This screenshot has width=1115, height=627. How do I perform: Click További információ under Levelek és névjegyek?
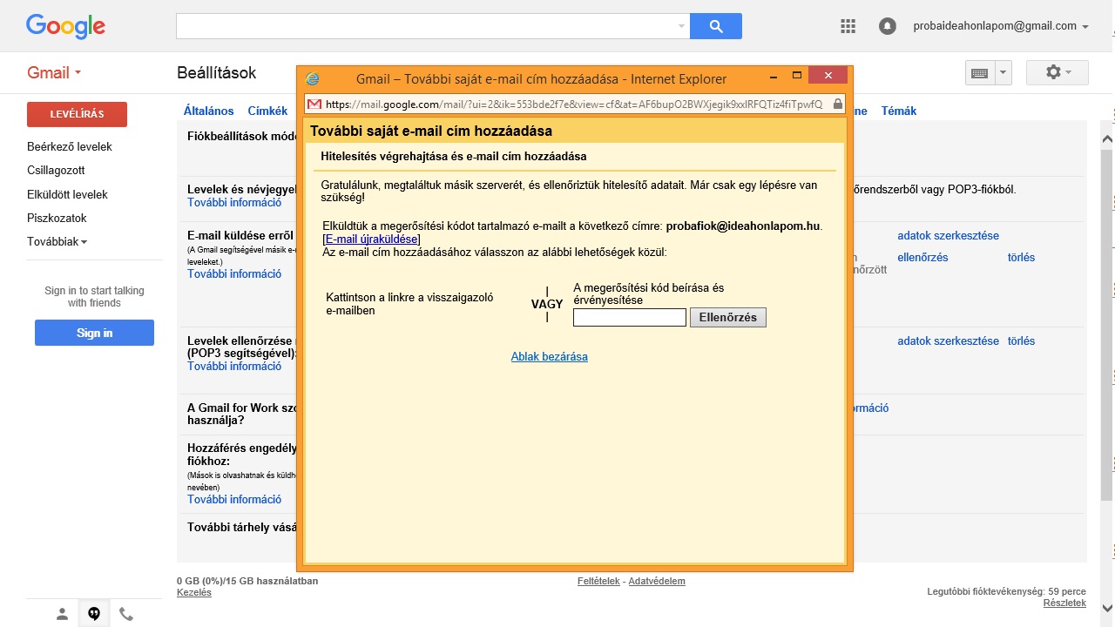(x=234, y=202)
